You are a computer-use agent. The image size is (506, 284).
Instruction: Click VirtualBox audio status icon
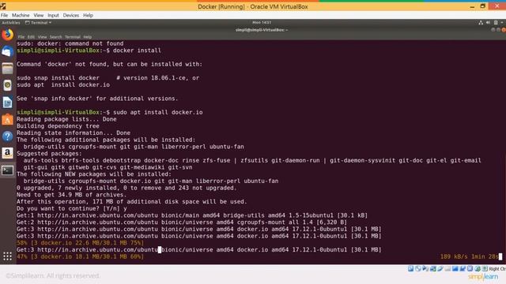[x=425, y=268]
